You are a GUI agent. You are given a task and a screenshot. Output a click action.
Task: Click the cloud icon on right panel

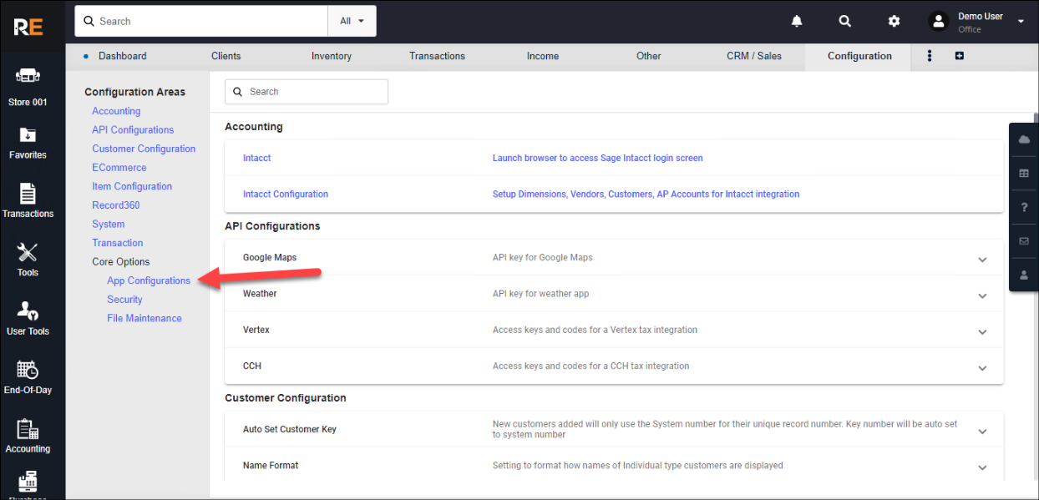[x=1024, y=140]
